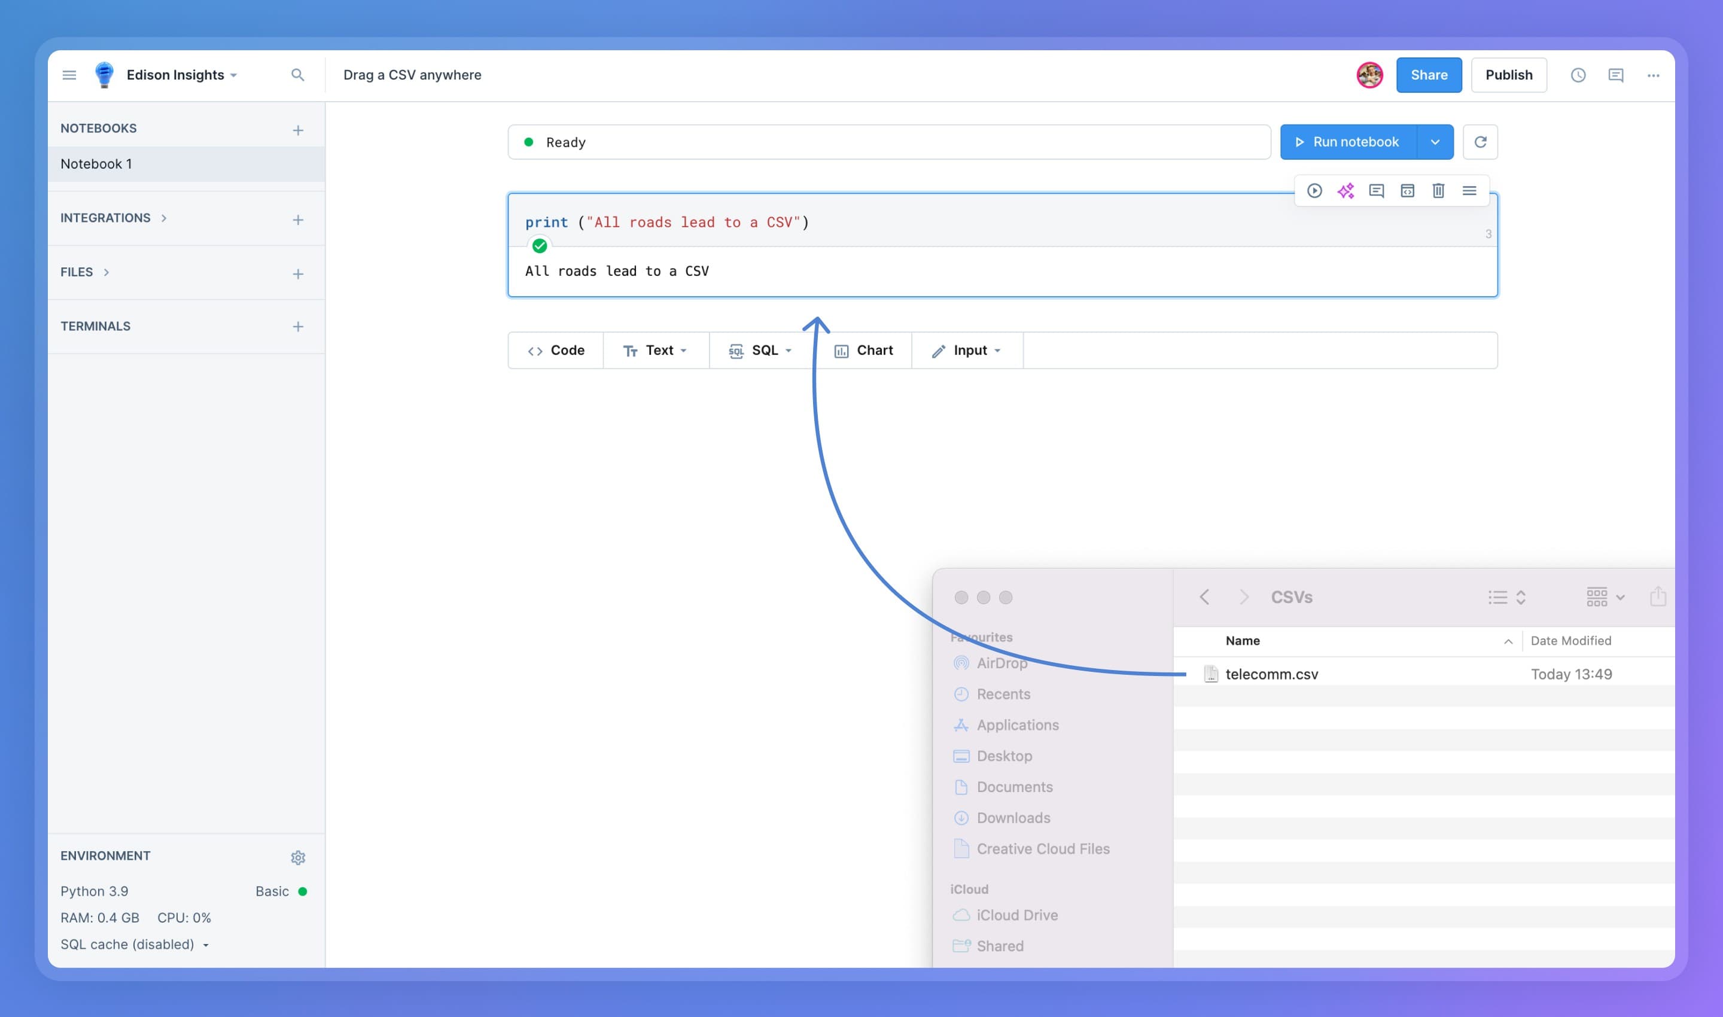The image size is (1723, 1017).
Task: Expand the Text cell type dropdown
Action: point(683,350)
